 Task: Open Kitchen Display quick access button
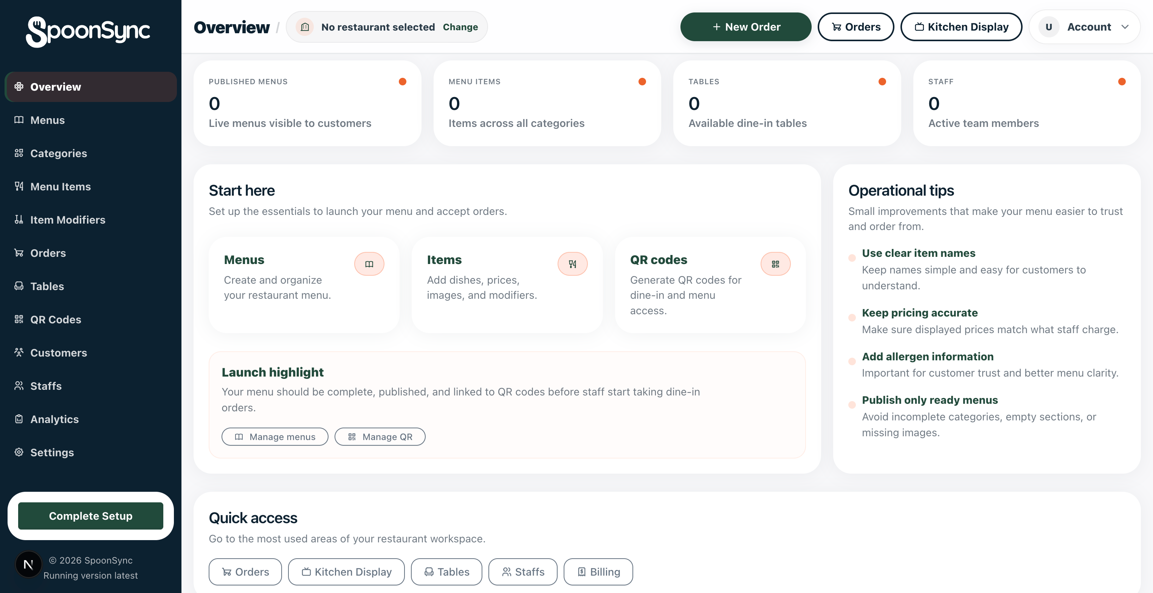pos(346,571)
